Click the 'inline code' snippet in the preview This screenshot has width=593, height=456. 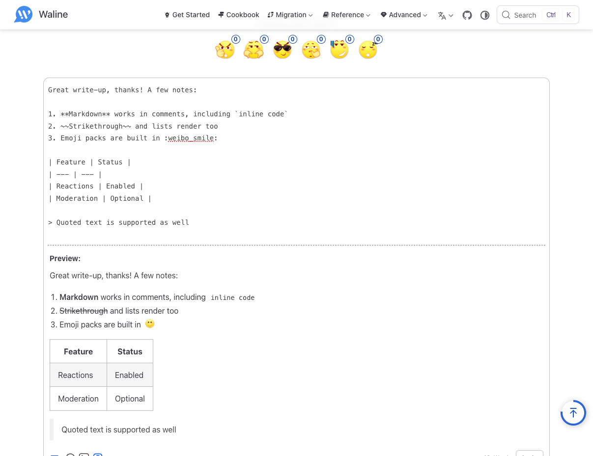233,297
